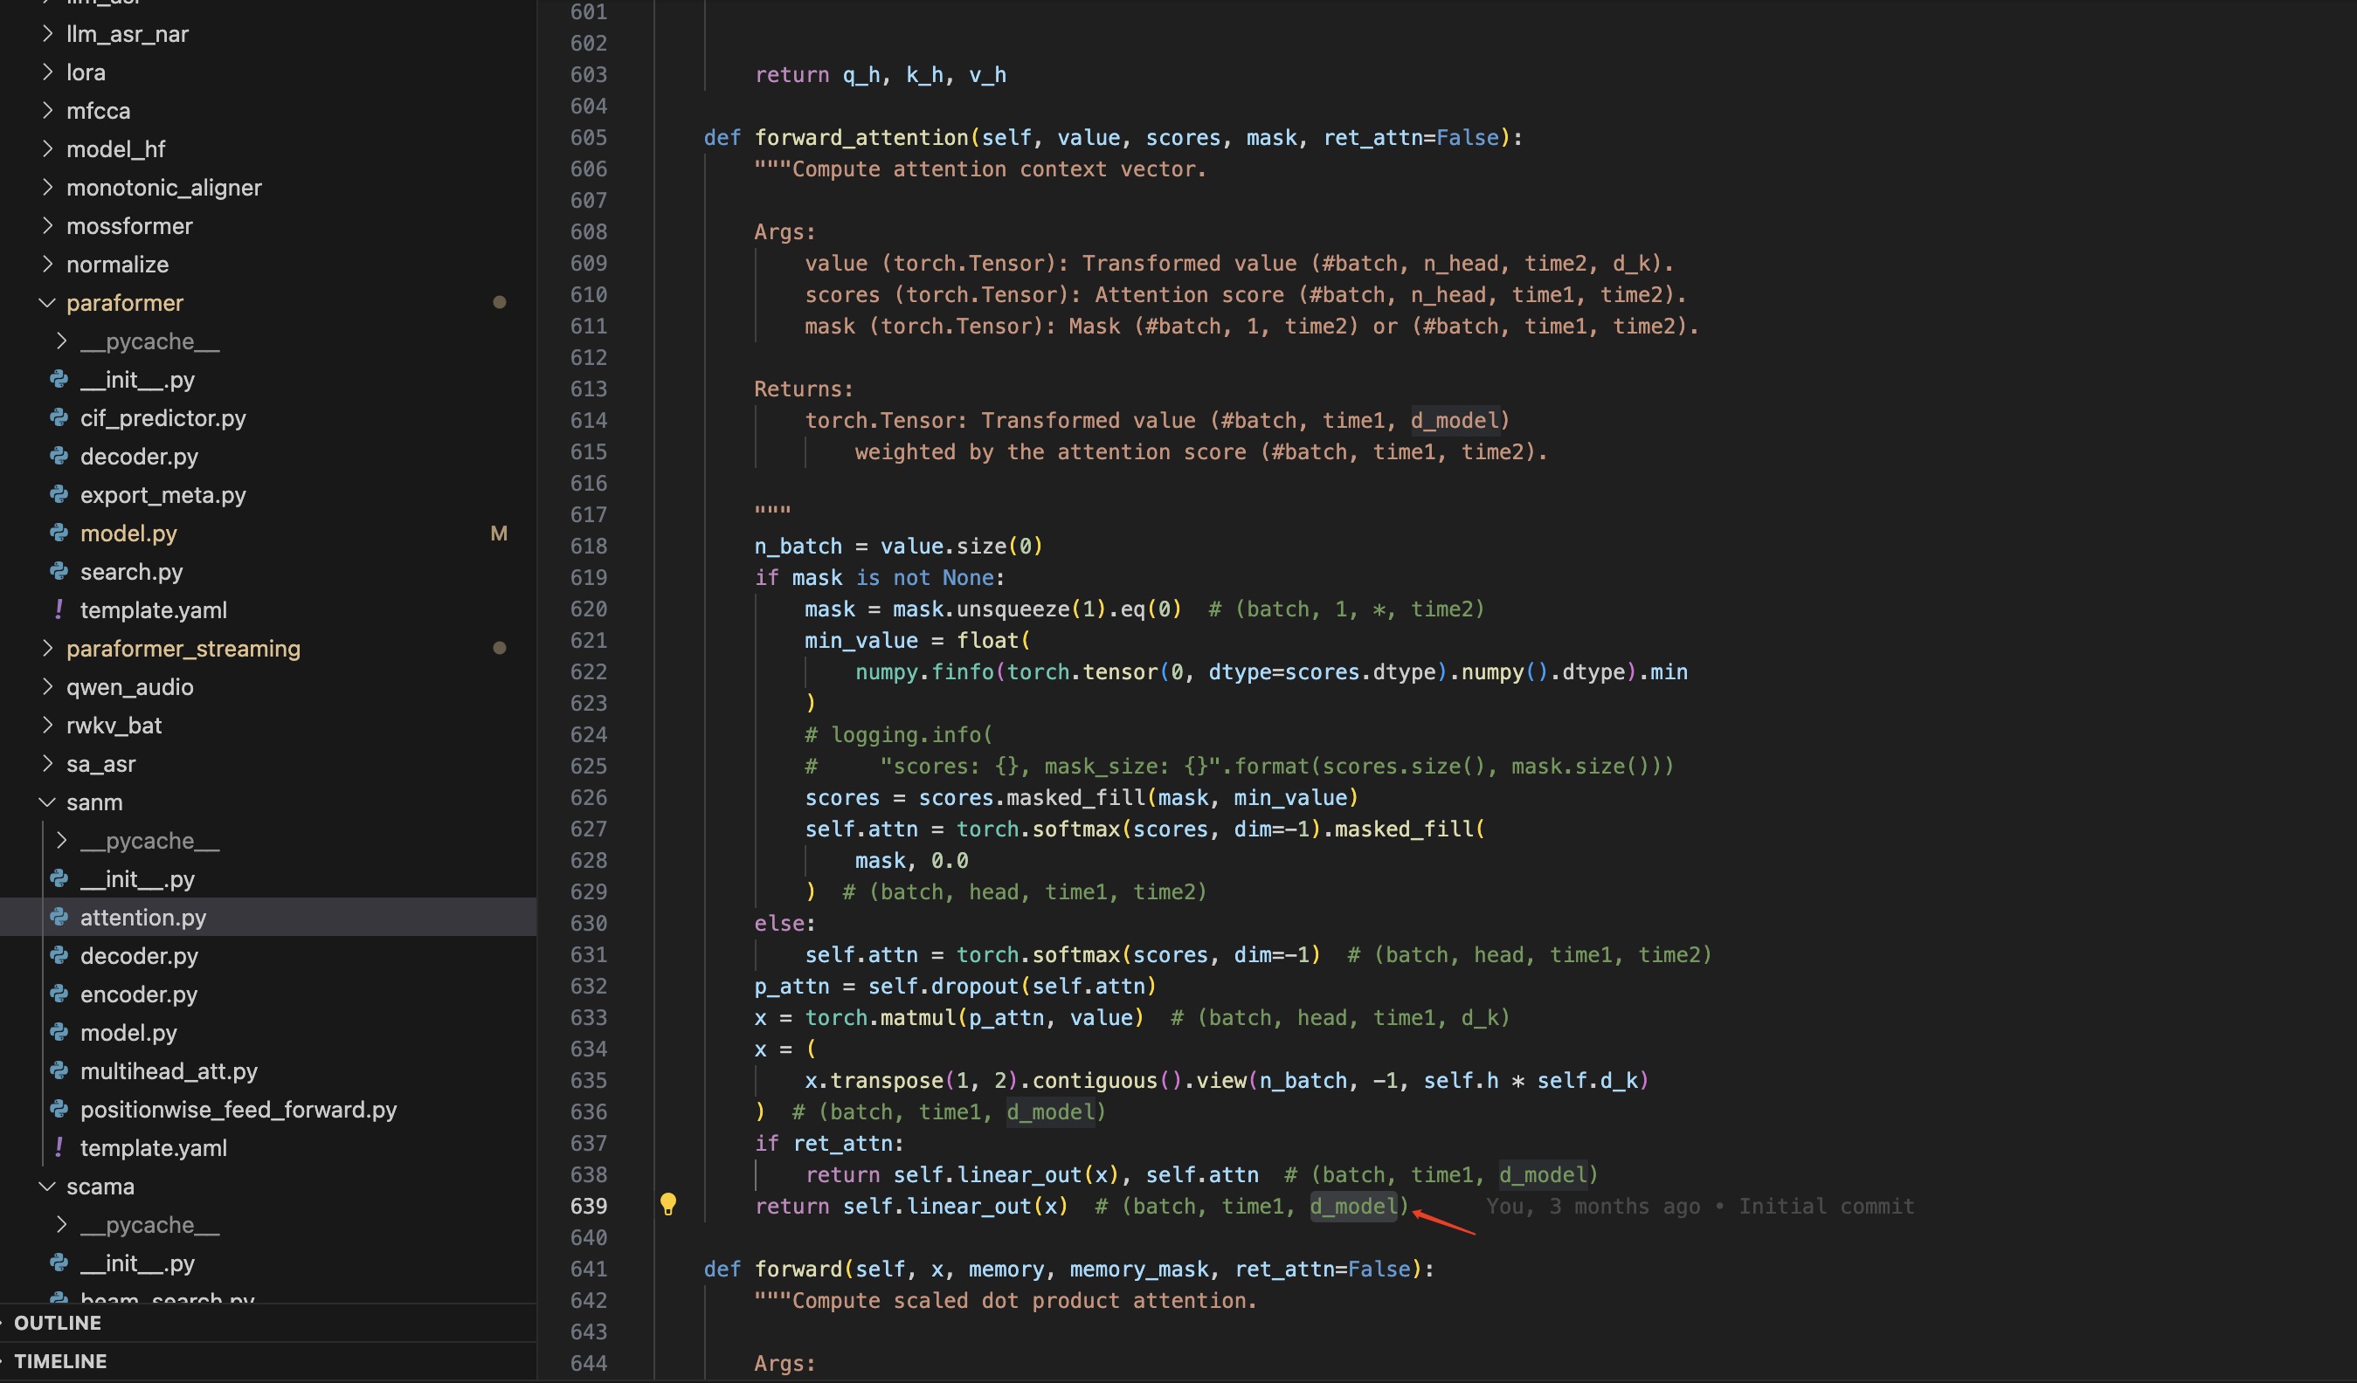Expand the rwkv_bat folder

(47, 725)
